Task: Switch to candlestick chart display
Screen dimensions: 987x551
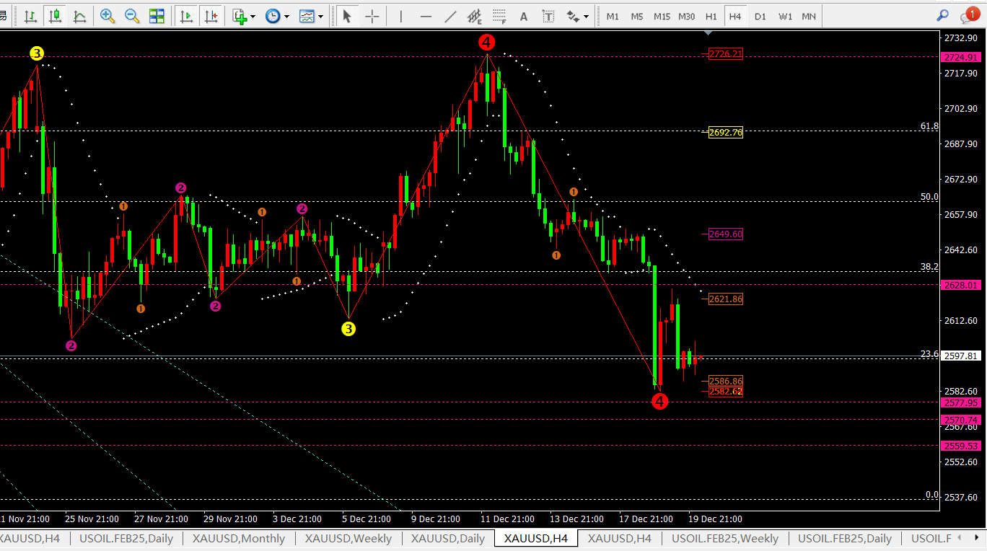Action: pos(55,16)
